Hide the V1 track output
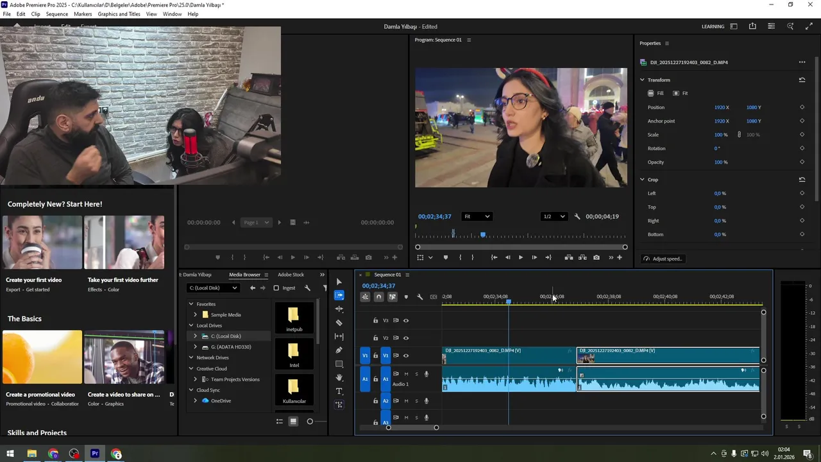Image resolution: width=821 pixels, height=462 pixels. (405, 355)
